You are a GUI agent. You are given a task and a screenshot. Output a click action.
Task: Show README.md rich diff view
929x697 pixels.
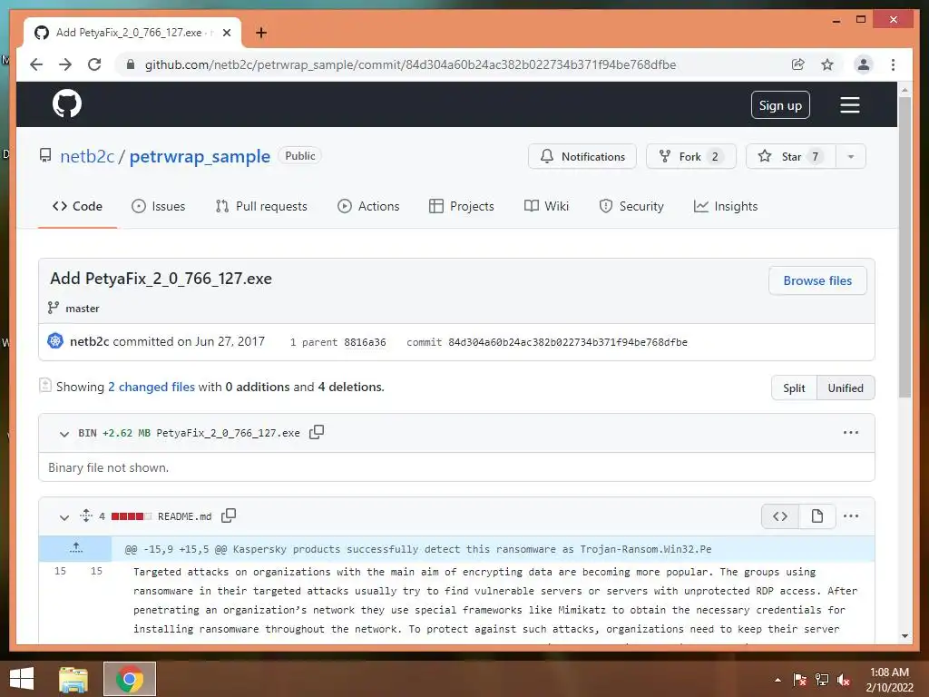[x=817, y=516]
